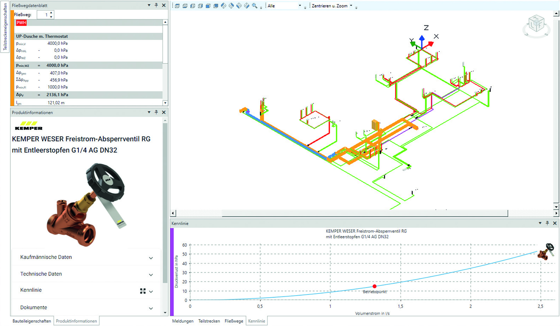
Task: Open Teilstreckeneigenschaften side panel
Action: click(5, 26)
